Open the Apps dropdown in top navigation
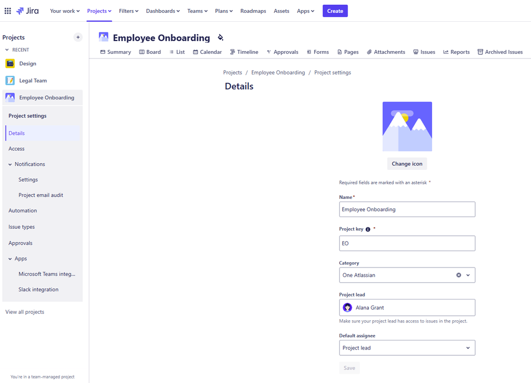The image size is (531, 383). (x=306, y=11)
